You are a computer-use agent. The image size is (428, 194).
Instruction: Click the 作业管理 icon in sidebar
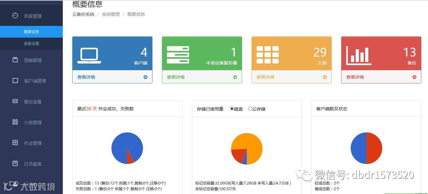[x=15, y=142]
